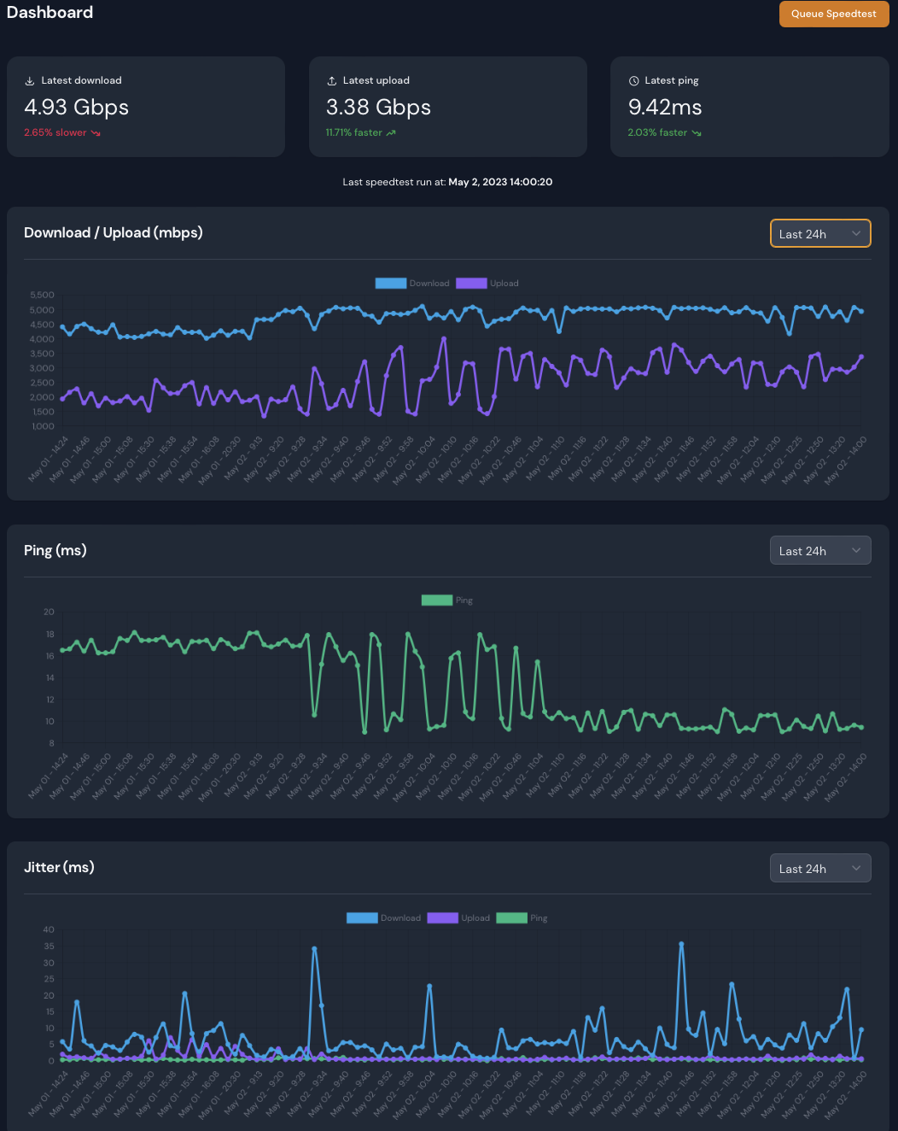Select the Dashboard heading
Image resolution: width=898 pixels, height=1131 pixels.
pyautogui.click(x=50, y=13)
